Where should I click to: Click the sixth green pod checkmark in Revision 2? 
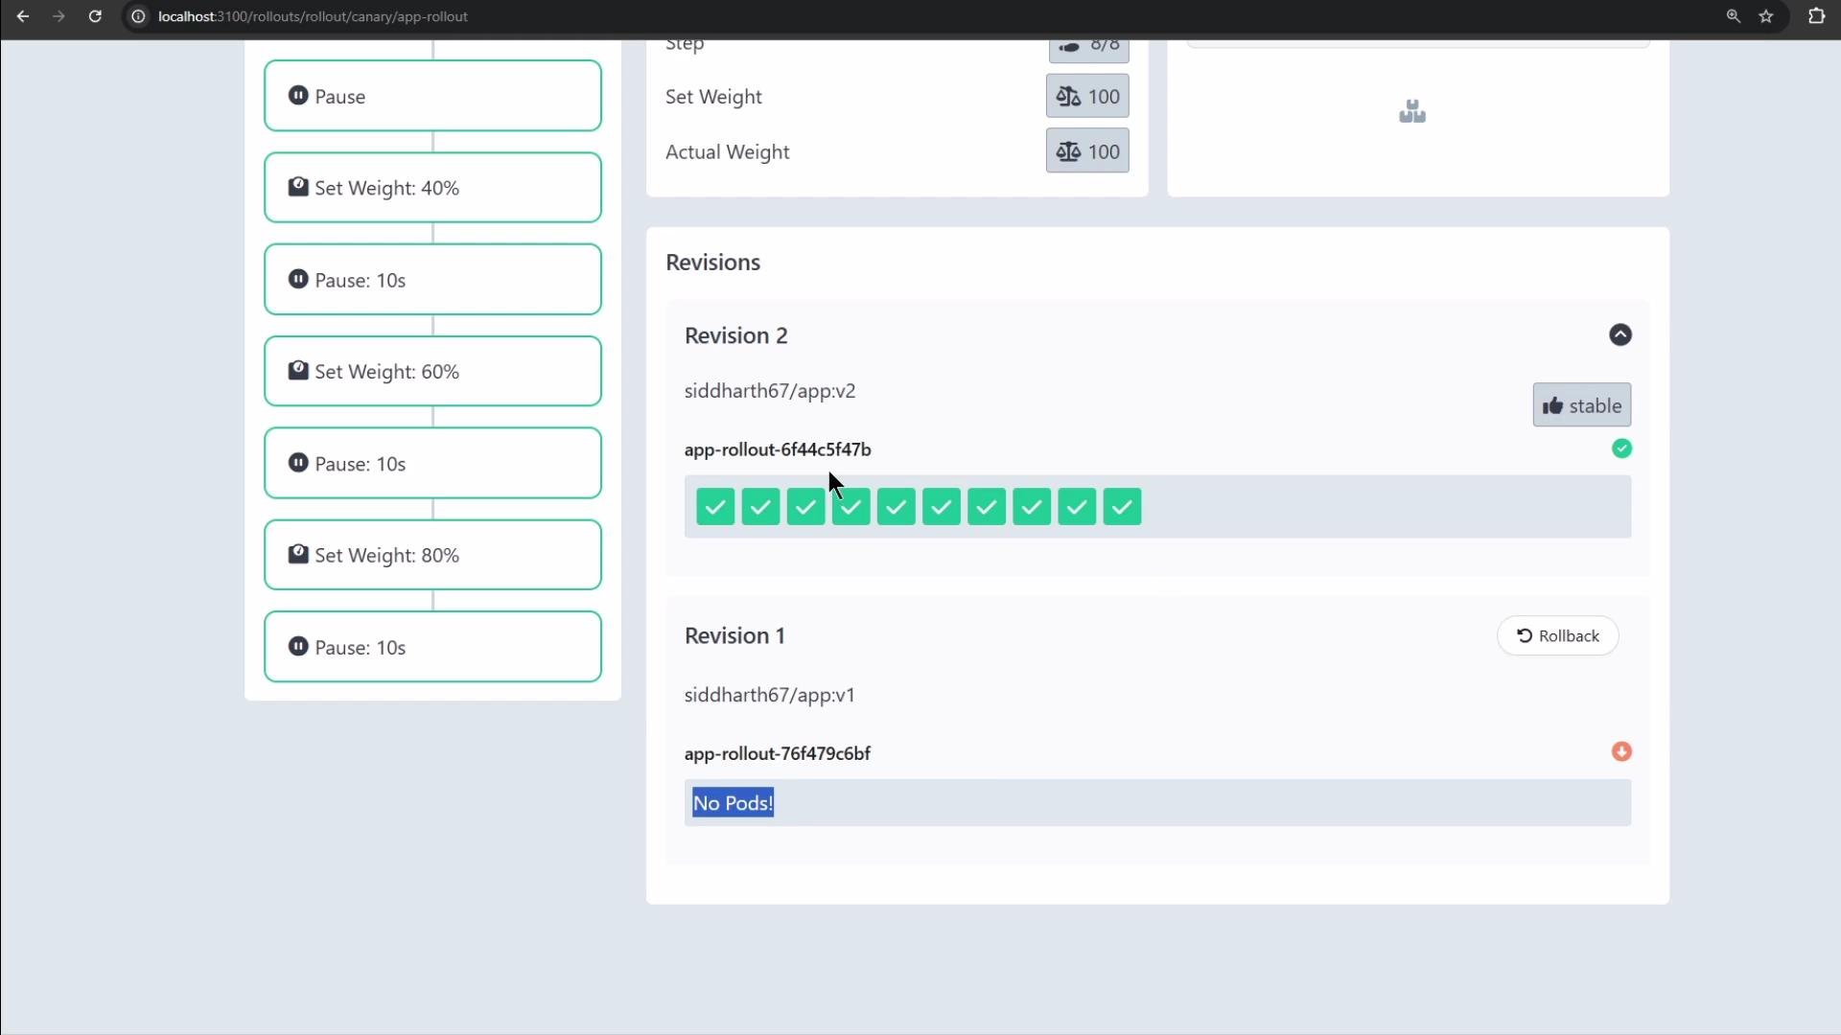(941, 507)
